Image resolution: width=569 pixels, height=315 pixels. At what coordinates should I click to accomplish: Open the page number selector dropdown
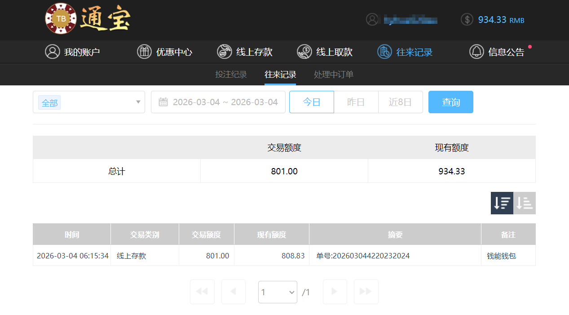coord(278,292)
